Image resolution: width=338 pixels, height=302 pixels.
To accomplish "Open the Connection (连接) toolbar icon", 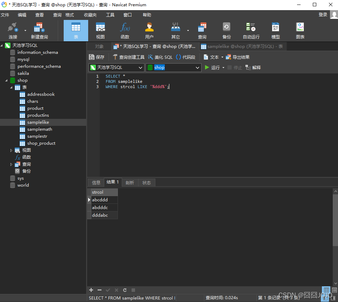I will (13, 31).
